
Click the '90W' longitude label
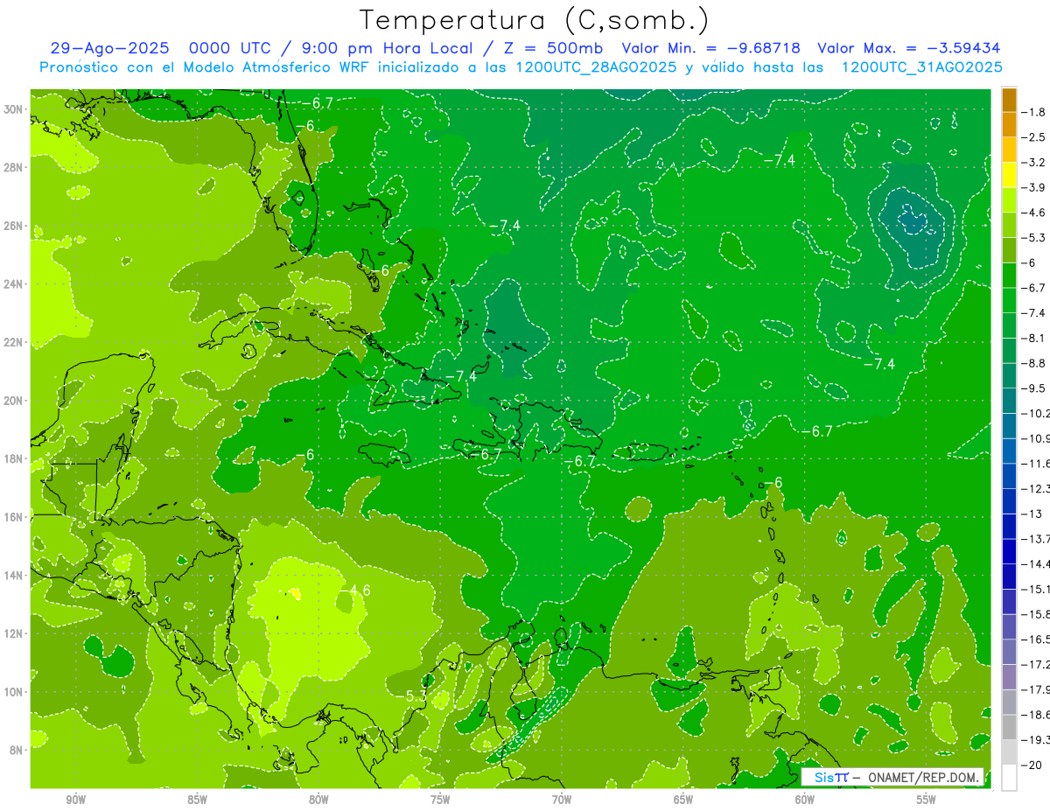76,800
